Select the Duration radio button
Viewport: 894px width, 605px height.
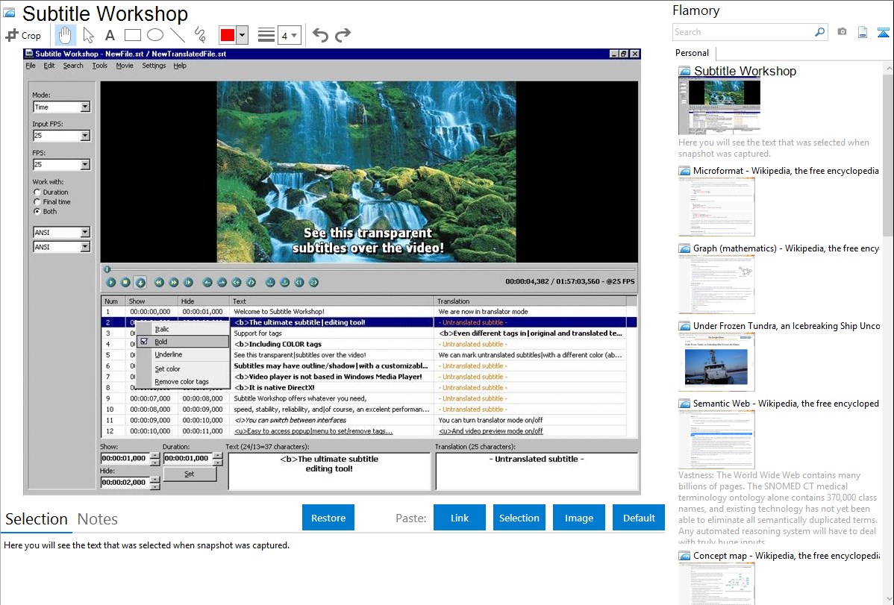pos(37,192)
